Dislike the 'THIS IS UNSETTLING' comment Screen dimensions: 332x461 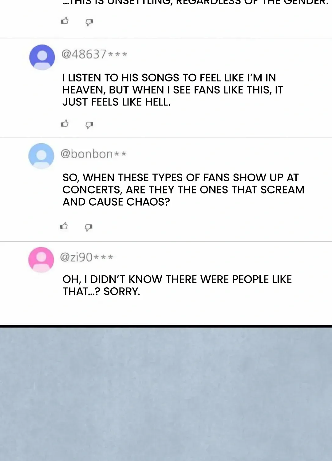pos(89,22)
